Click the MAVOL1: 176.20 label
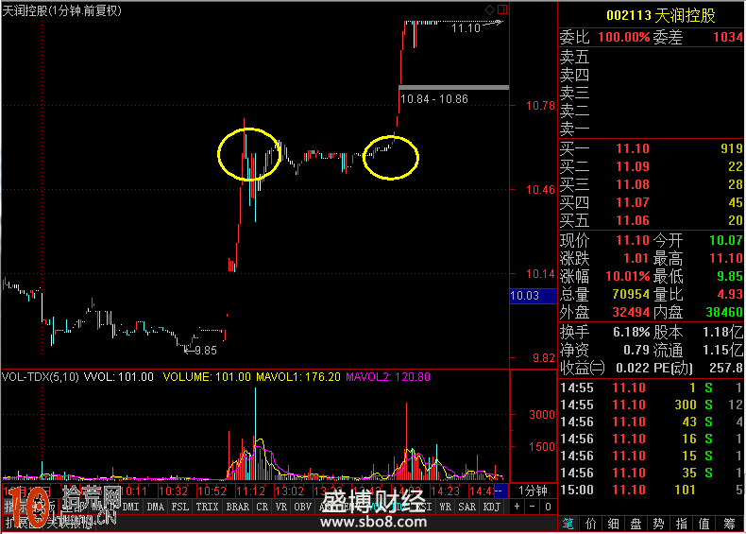The image size is (746, 534). coord(298,377)
